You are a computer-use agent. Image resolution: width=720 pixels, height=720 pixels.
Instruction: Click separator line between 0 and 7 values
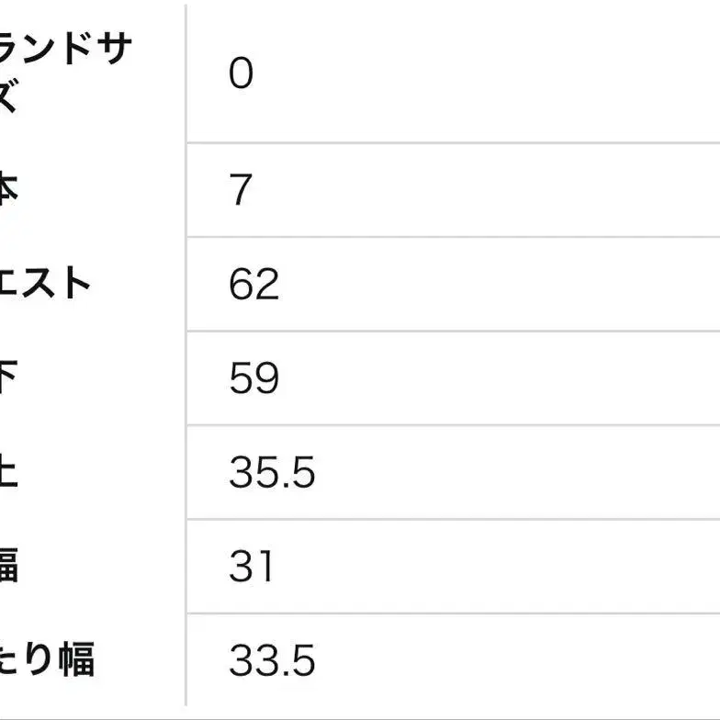coord(450,142)
